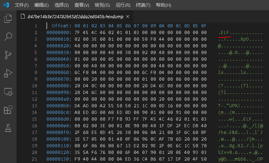The image size is (269, 163).
Task: Click offset 00000100: address
Action: (59, 139)
